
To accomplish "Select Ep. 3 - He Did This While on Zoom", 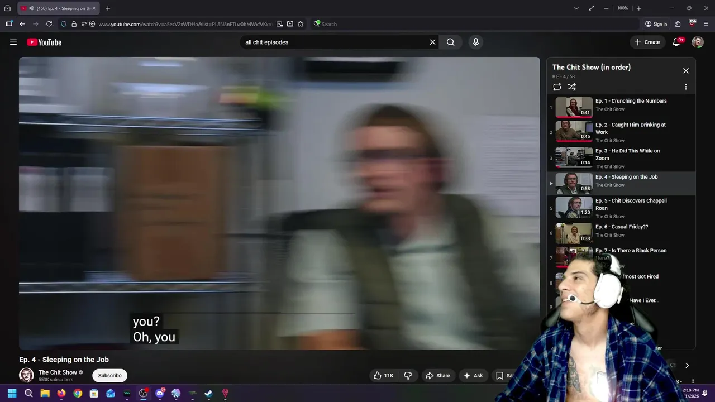I will pos(621,158).
